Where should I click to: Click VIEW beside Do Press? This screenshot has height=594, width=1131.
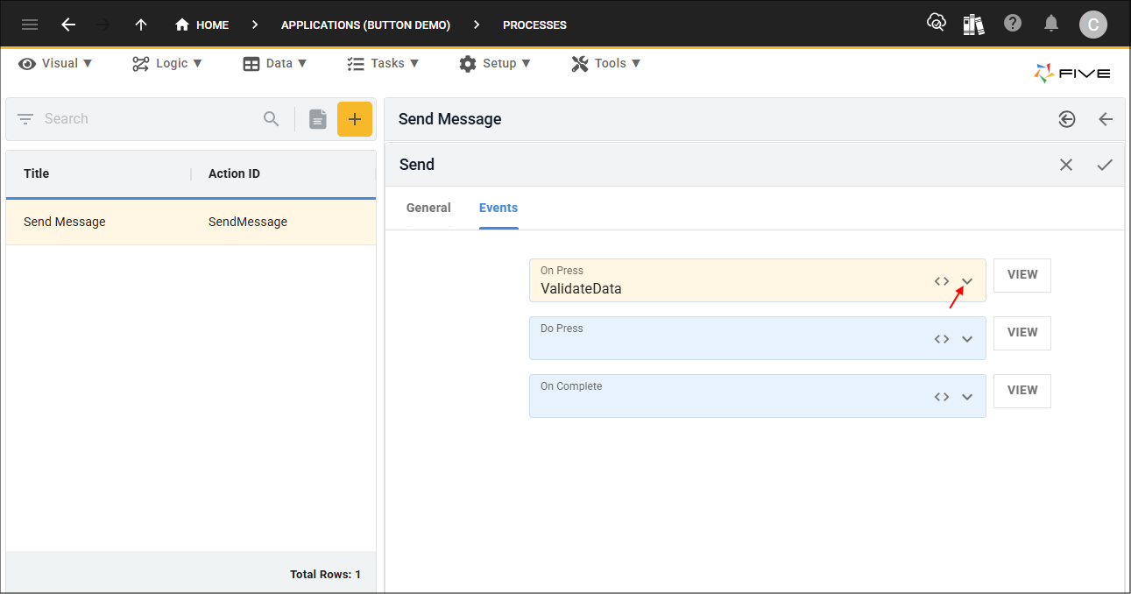1022,333
